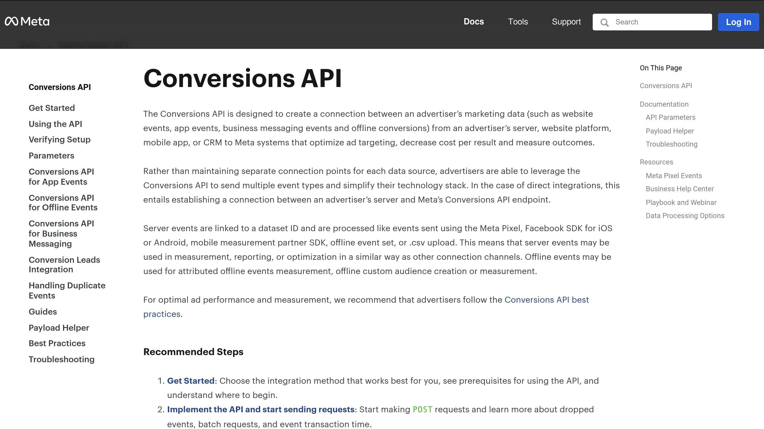The width and height of the screenshot is (764, 429).
Task: Click the Tools navigation icon
Action: click(x=517, y=21)
